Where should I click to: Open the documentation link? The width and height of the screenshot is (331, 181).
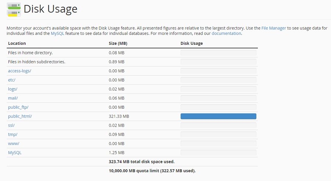click(x=226, y=33)
